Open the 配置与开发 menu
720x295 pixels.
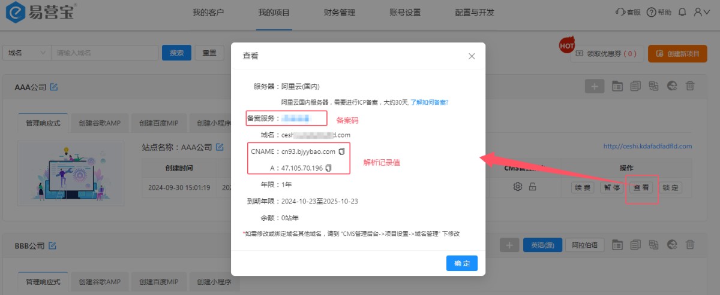pyautogui.click(x=475, y=12)
